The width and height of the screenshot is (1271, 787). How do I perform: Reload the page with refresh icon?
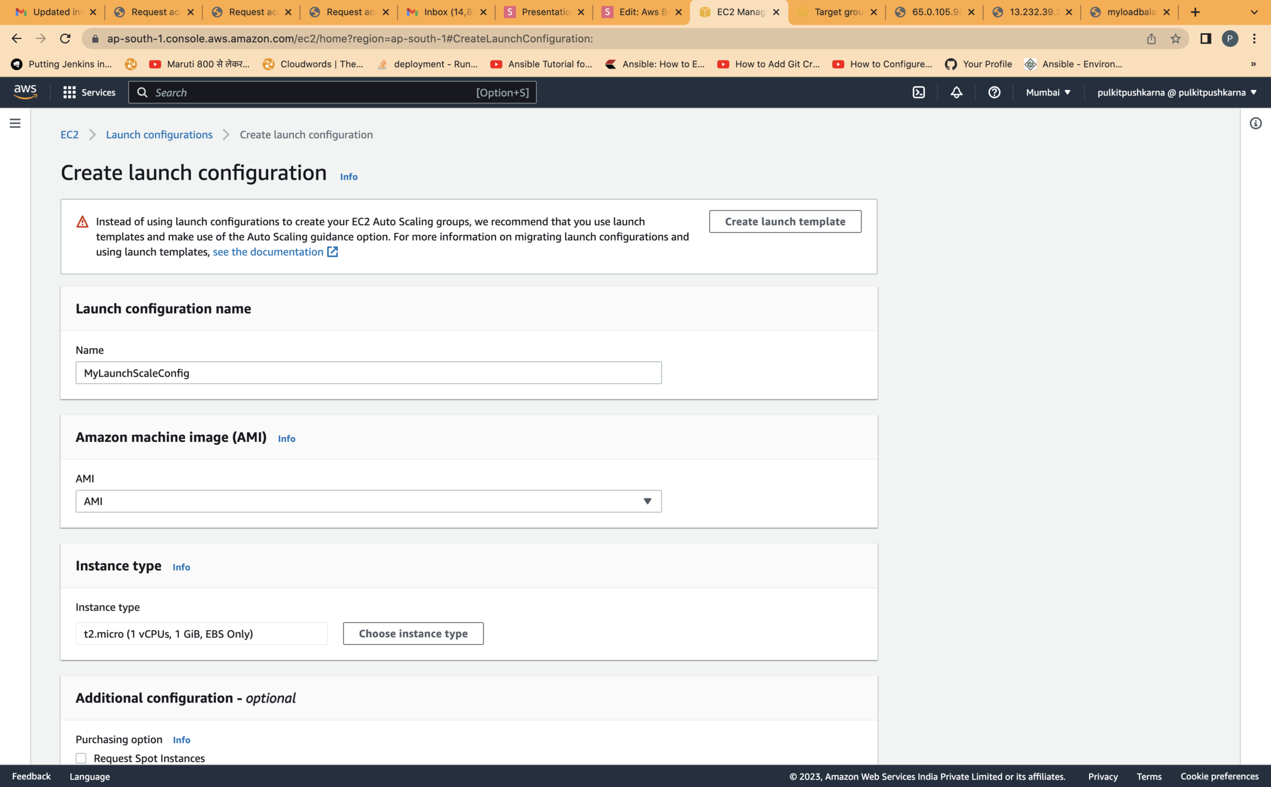coord(65,38)
